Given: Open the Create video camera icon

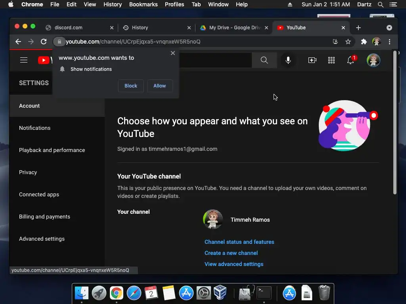Looking at the screenshot, I should pyautogui.click(x=312, y=60).
